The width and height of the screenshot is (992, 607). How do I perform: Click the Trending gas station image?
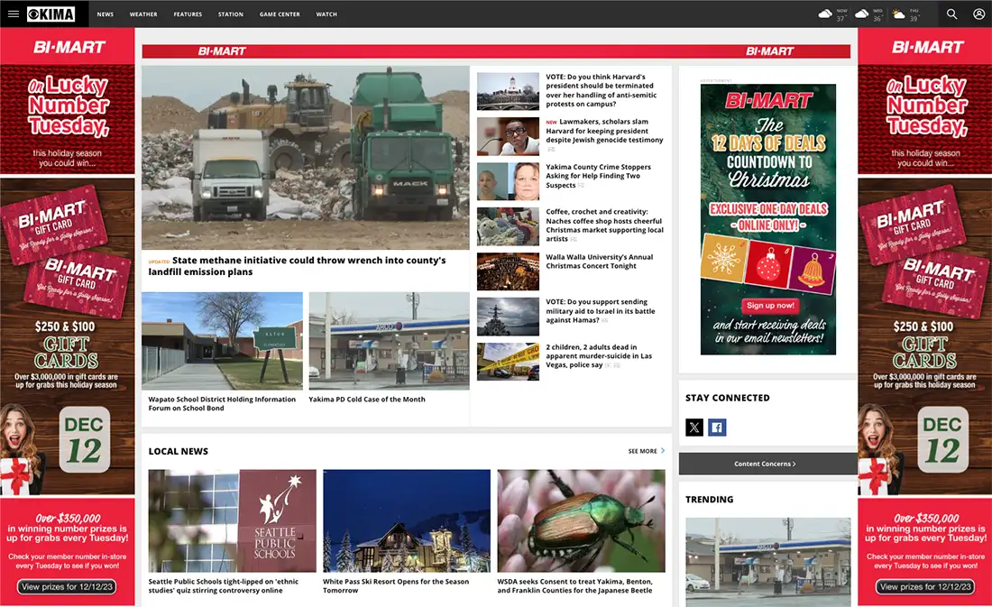(x=768, y=562)
